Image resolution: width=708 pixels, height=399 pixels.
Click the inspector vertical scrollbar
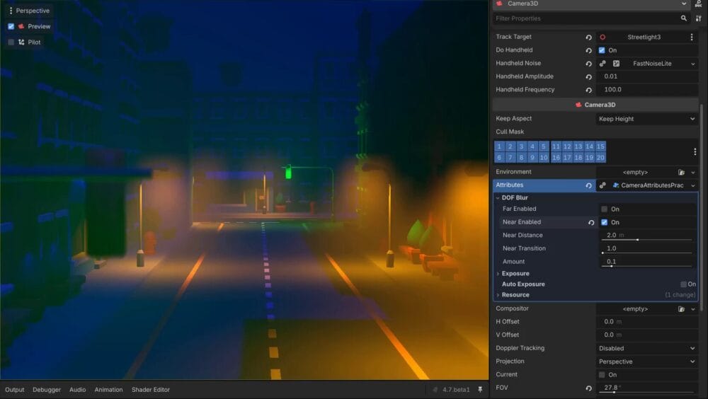coord(701,207)
